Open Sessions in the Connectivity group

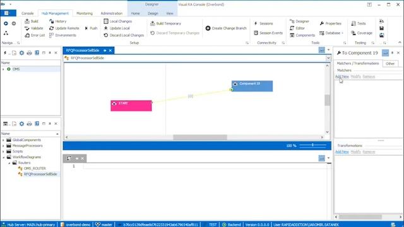[x=263, y=23]
